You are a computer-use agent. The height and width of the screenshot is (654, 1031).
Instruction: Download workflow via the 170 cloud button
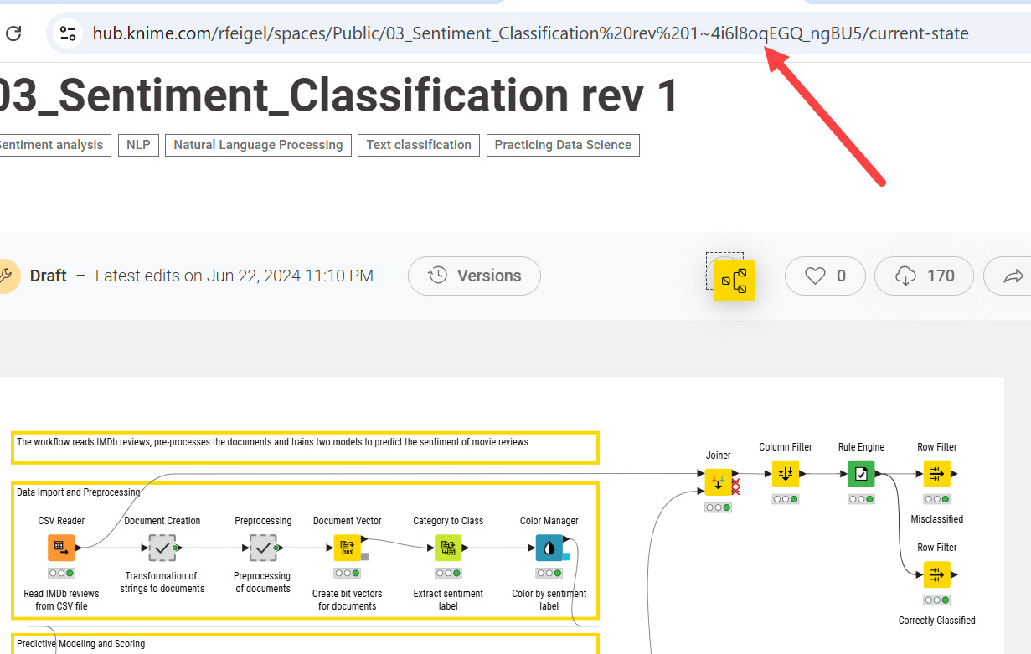[x=925, y=276]
